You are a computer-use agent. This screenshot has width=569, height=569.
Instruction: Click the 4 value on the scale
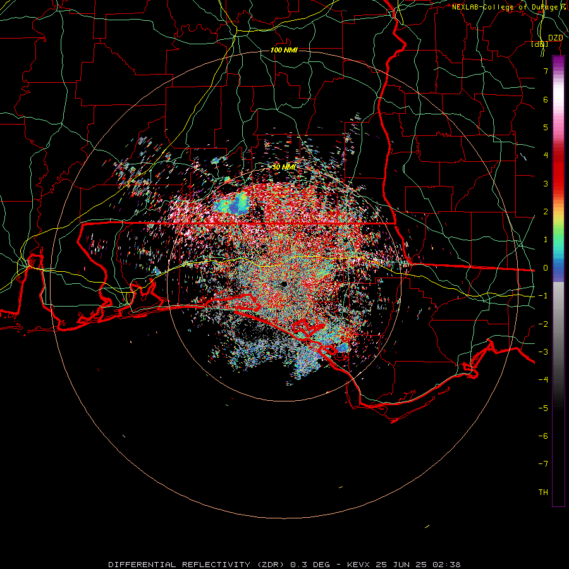click(546, 156)
